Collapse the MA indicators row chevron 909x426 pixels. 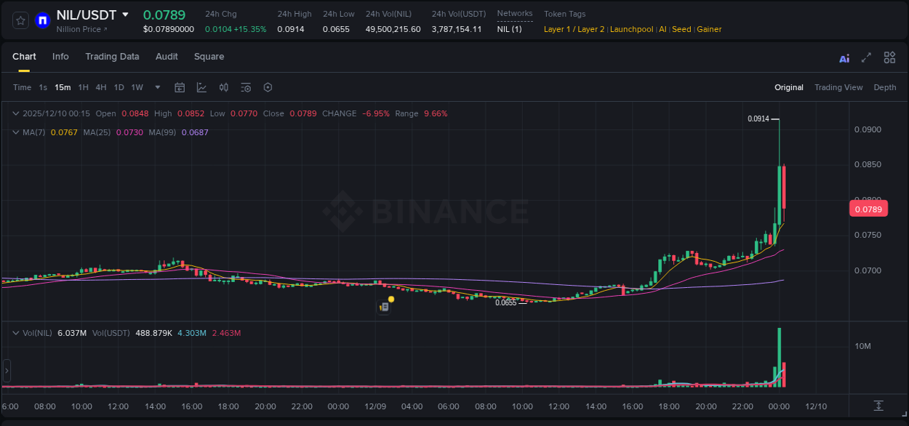tap(16, 132)
